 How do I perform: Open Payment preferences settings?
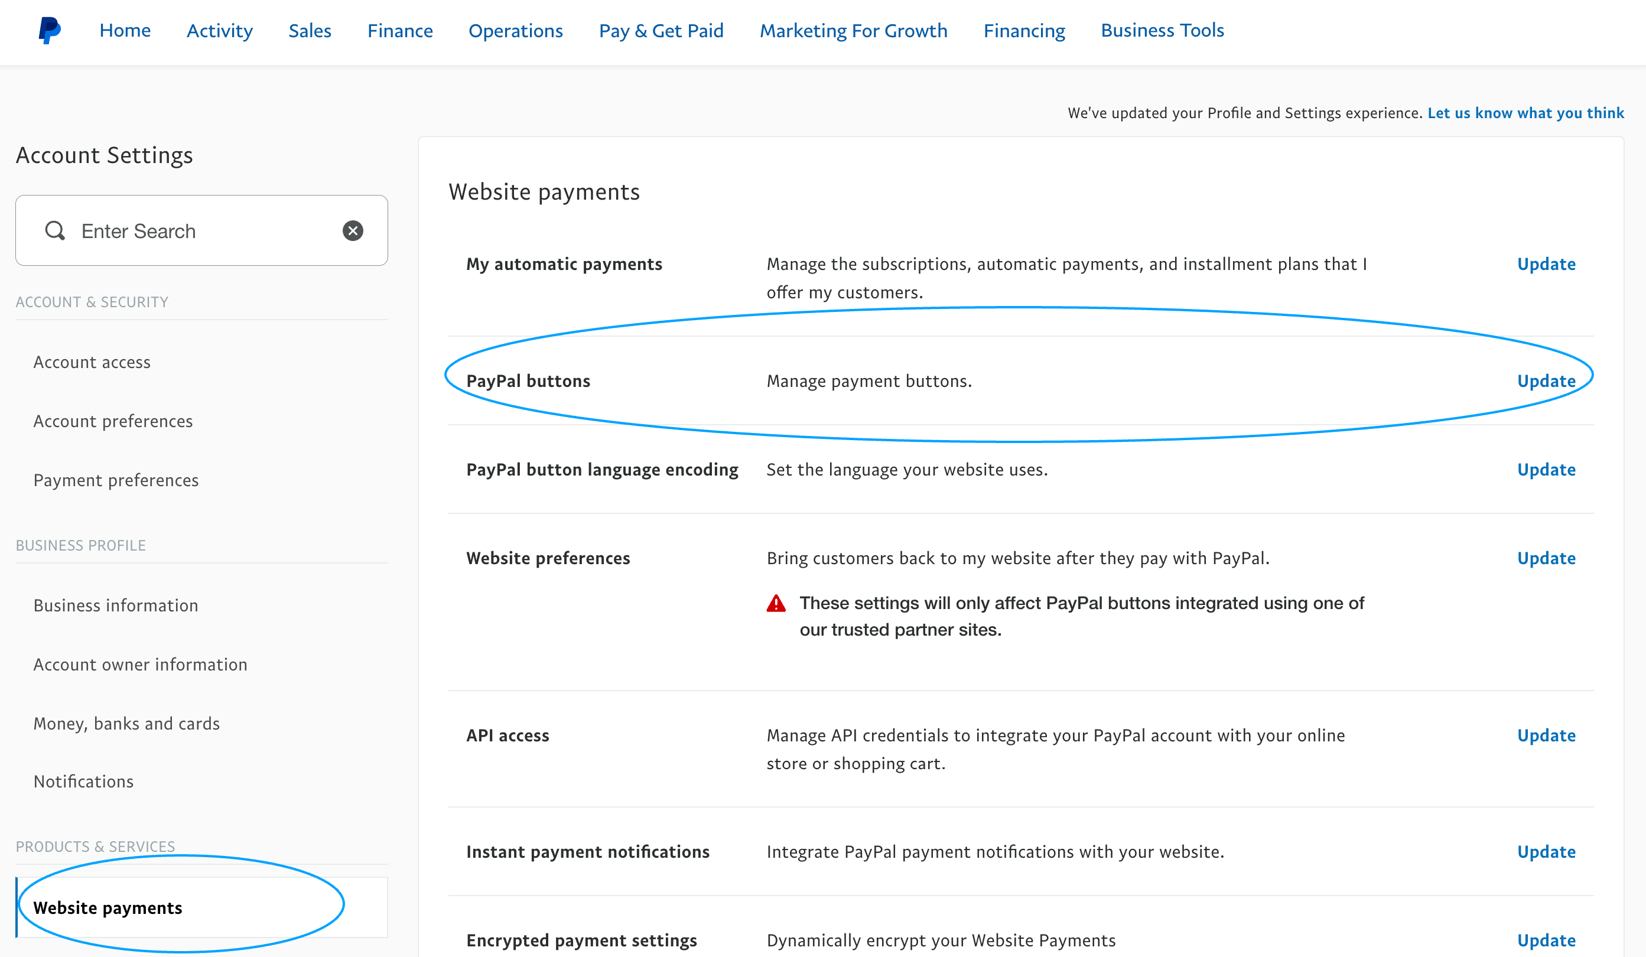[x=116, y=480]
